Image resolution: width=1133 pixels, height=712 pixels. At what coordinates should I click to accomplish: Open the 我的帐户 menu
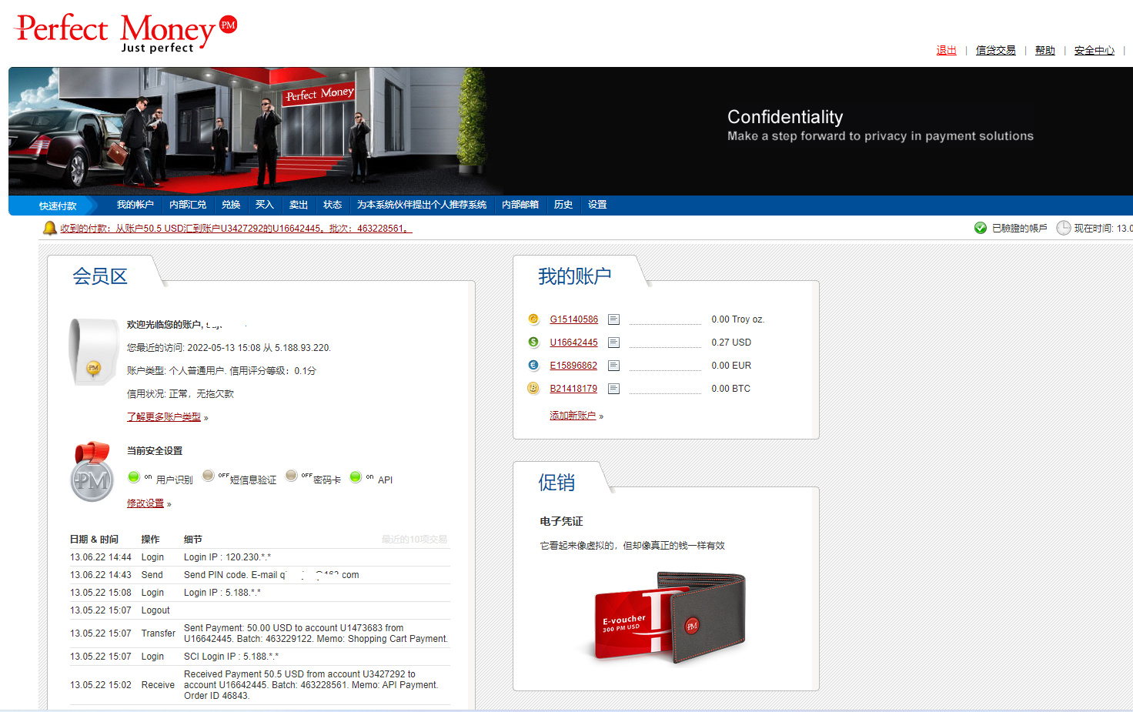pyautogui.click(x=135, y=205)
